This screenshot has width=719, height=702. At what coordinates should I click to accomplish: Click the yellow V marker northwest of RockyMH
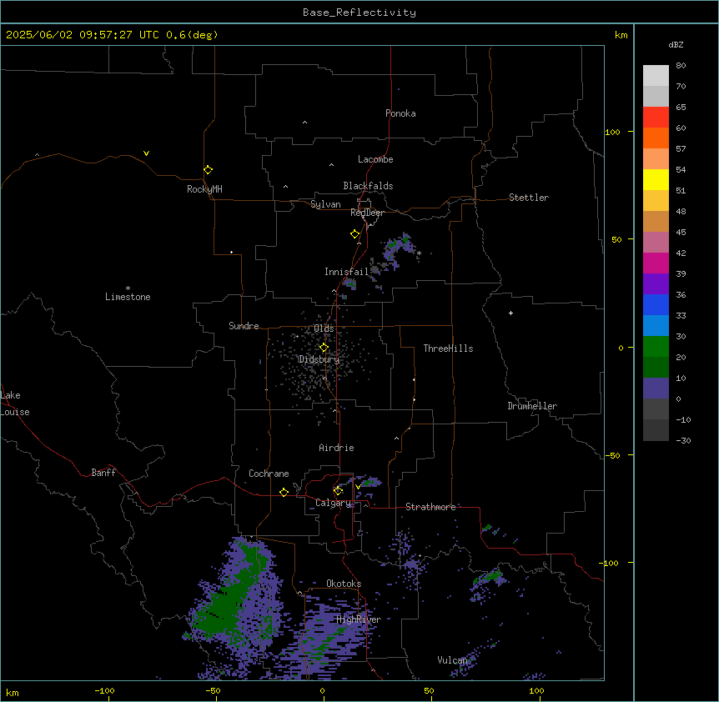(146, 153)
